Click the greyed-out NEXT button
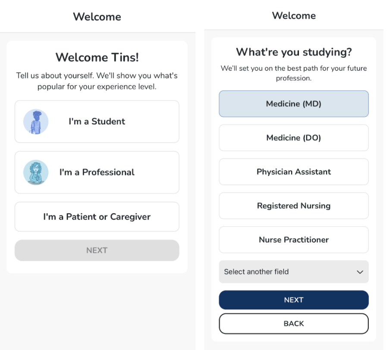The height and width of the screenshot is (350, 390). (97, 250)
